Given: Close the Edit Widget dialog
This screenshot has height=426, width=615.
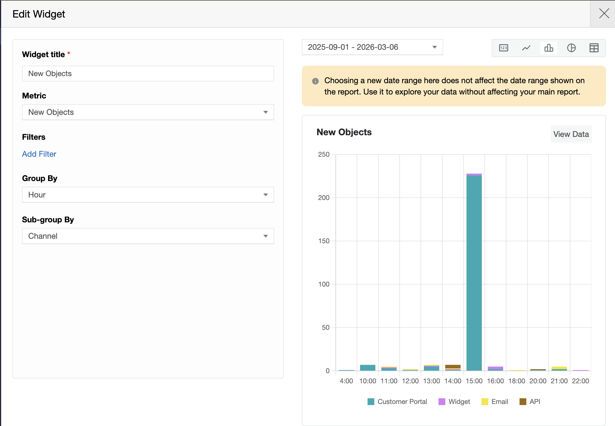Looking at the screenshot, I should (x=604, y=14).
